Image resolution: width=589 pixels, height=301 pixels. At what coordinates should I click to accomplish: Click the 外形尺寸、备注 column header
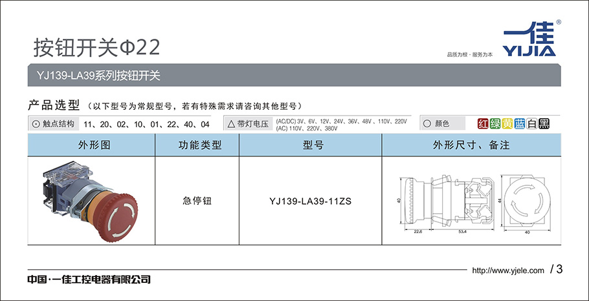[471, 145]
